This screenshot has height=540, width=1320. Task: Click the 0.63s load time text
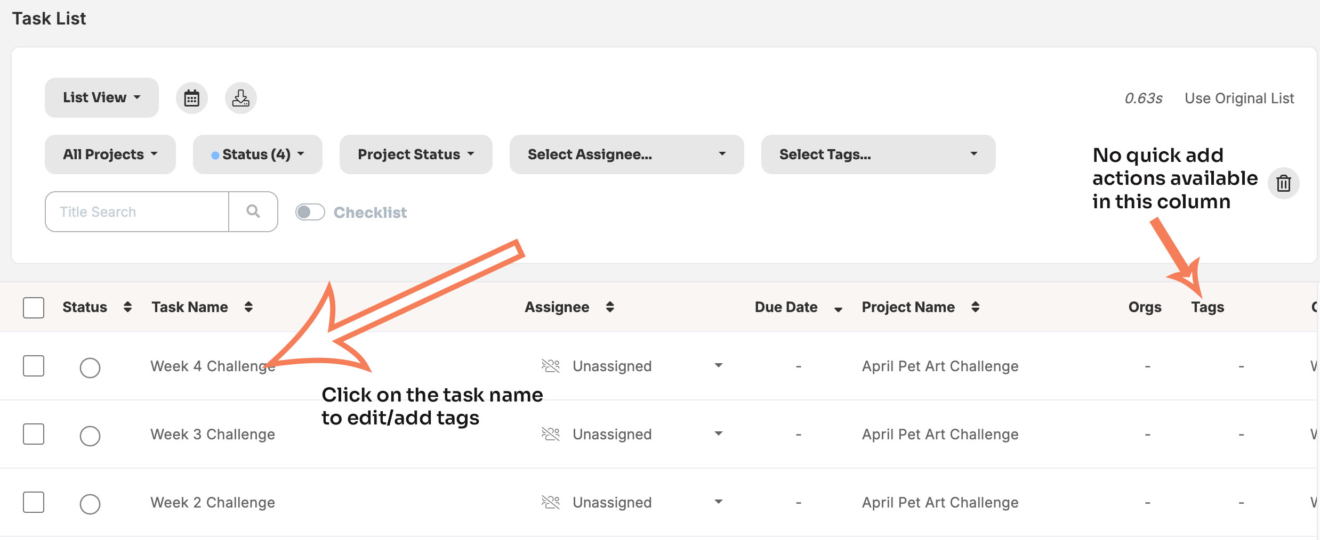[1144, 99]
